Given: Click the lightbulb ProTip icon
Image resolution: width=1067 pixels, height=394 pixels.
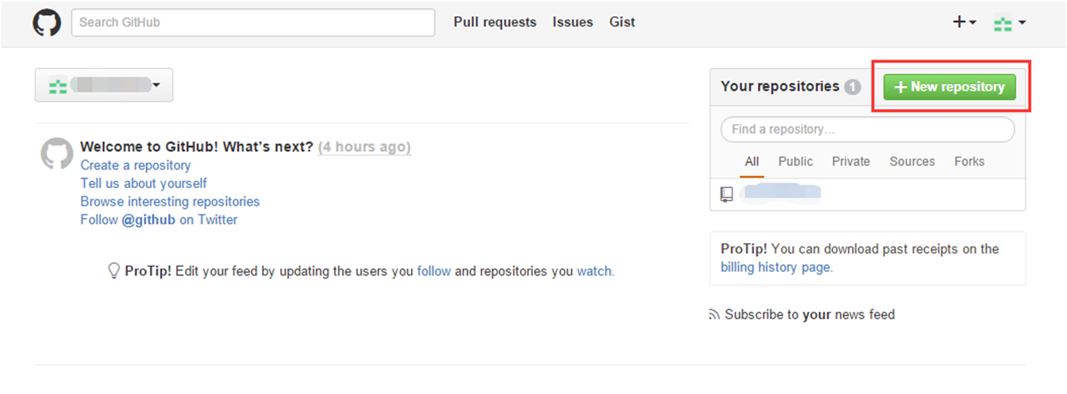Looking at the screenshot, I should (x=114, y=271).
